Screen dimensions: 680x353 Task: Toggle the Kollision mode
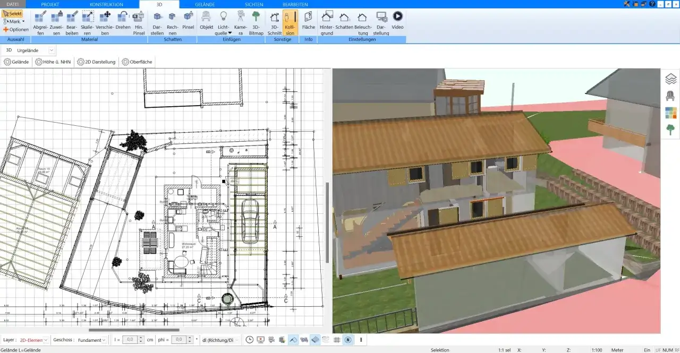(290, 23)
